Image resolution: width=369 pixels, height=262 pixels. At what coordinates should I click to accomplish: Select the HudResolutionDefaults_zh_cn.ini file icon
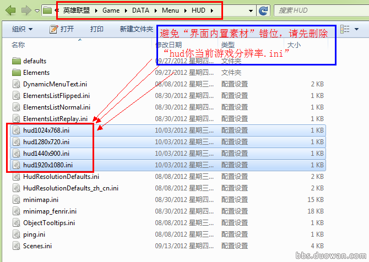point(16,188)
